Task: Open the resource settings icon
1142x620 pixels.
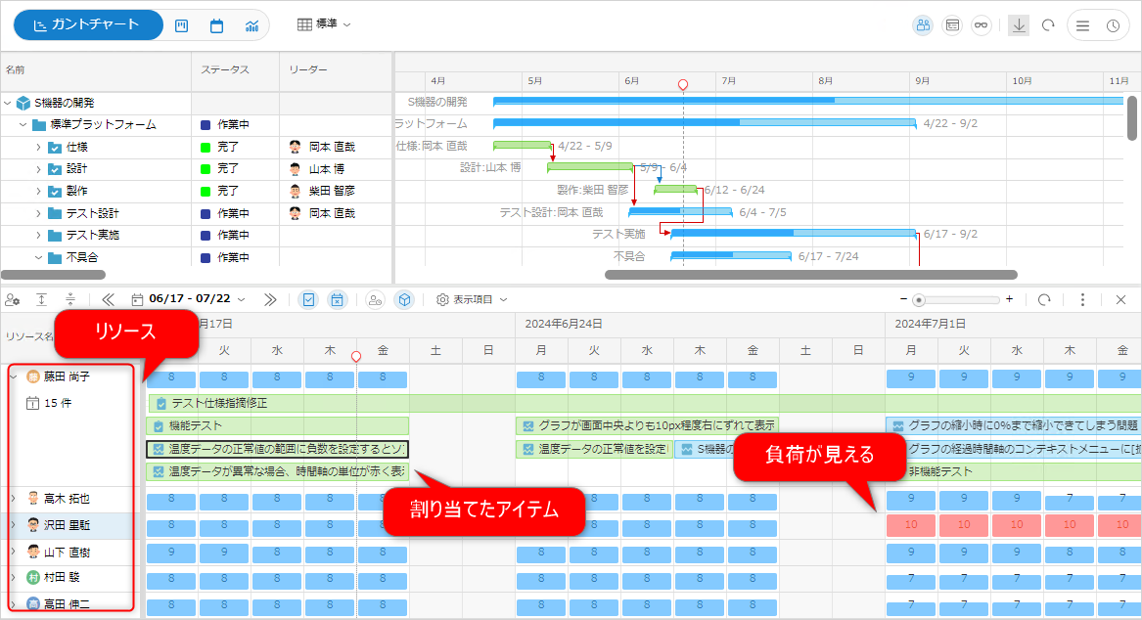Action: click(15, 299)
